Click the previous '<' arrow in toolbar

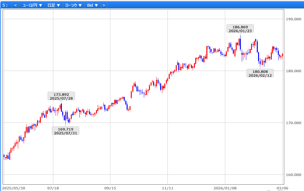(15, 5)
